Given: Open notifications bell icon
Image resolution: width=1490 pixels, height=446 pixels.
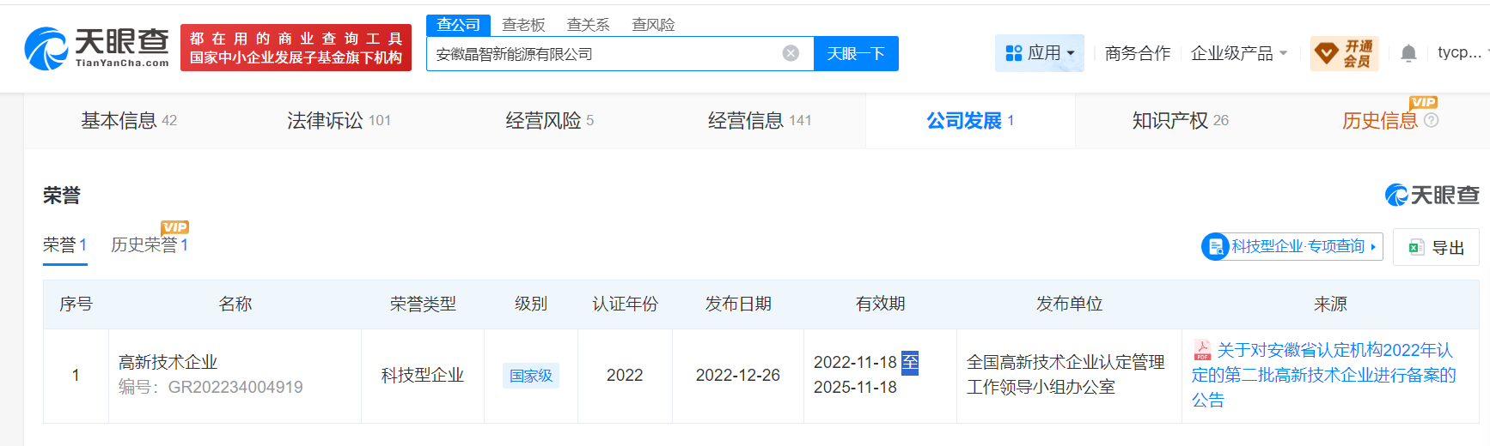Looking at the screenshot, I should (x=1408, y=53).
